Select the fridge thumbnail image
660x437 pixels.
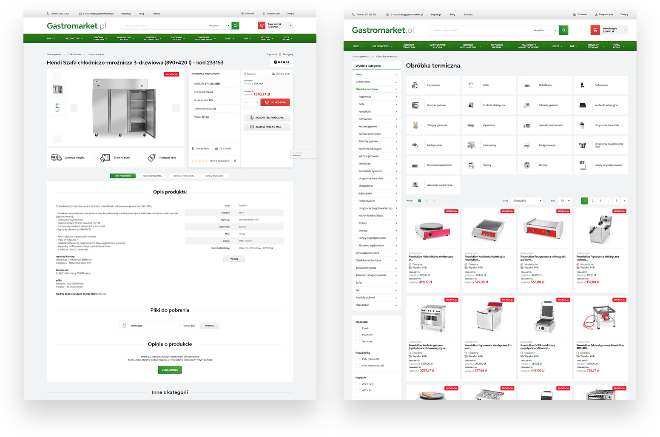58,89
